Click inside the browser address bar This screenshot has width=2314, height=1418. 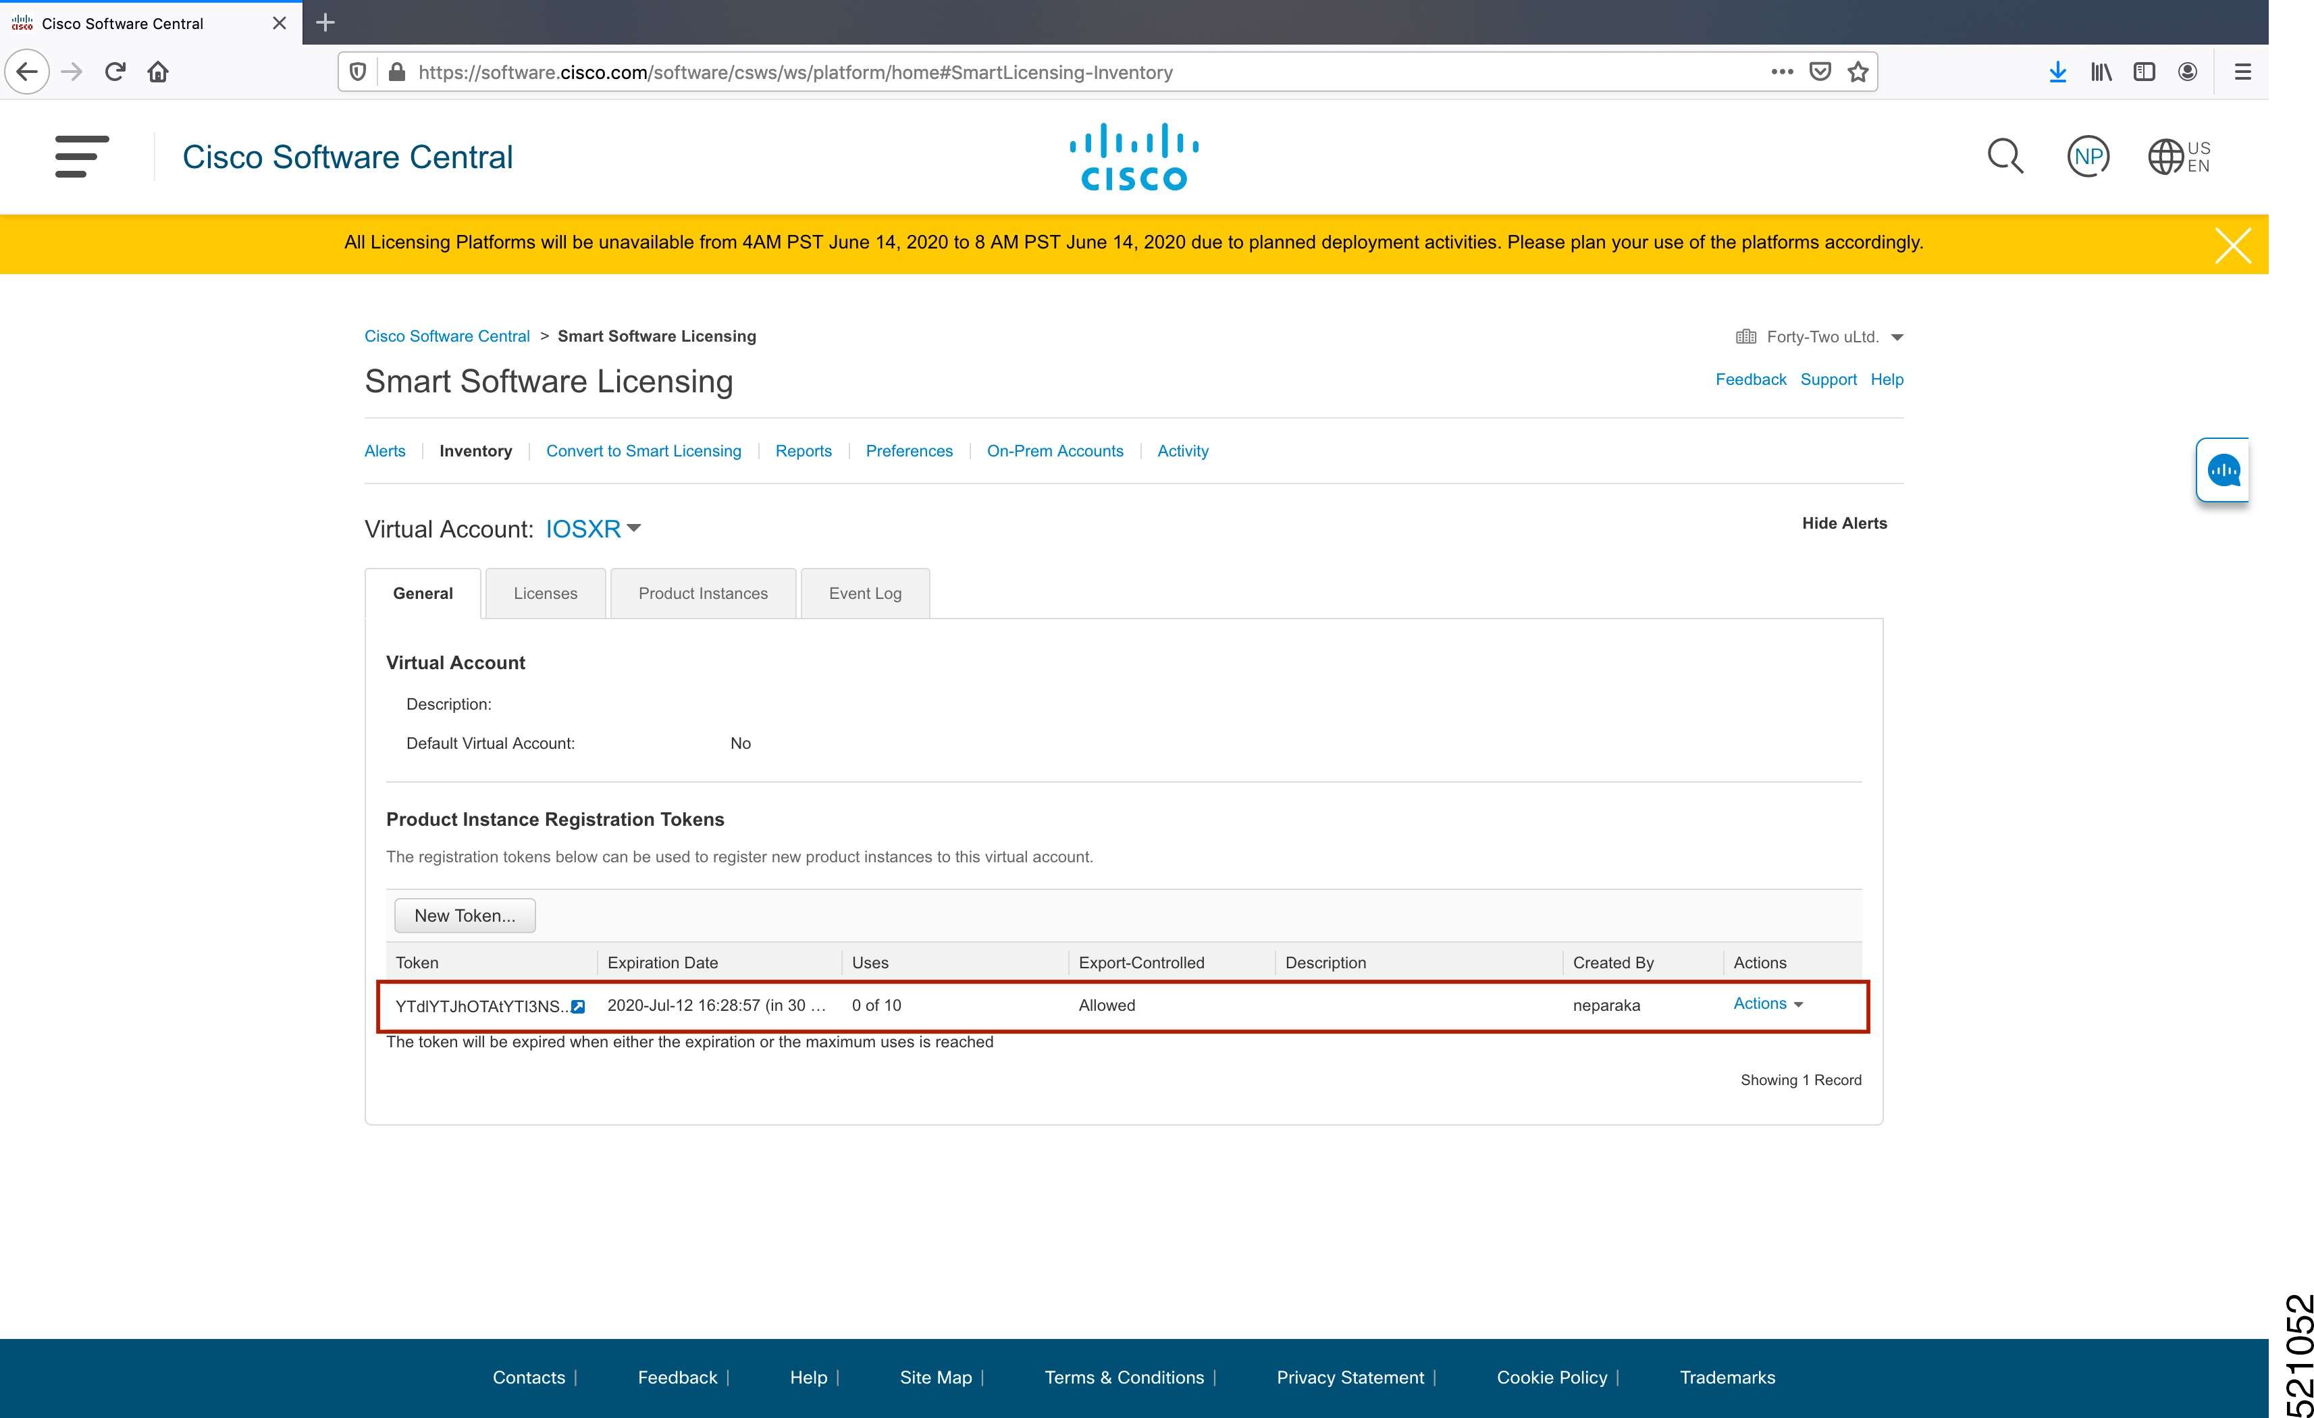(1033, 72)
